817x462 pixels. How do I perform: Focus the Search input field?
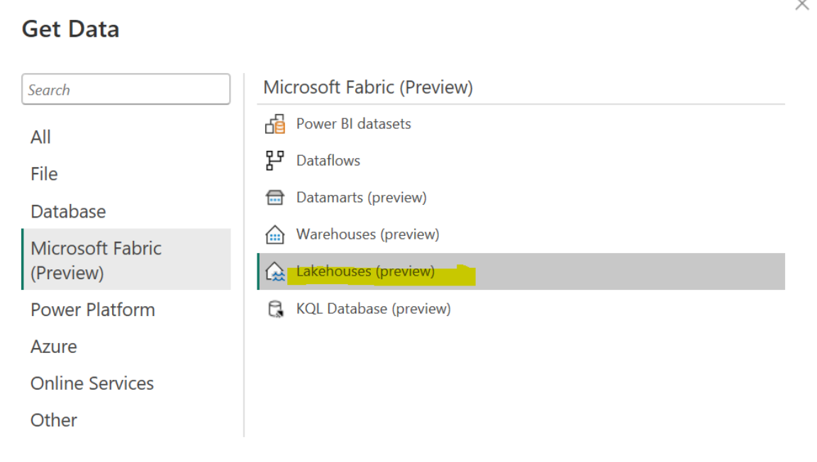click(126, 89)
